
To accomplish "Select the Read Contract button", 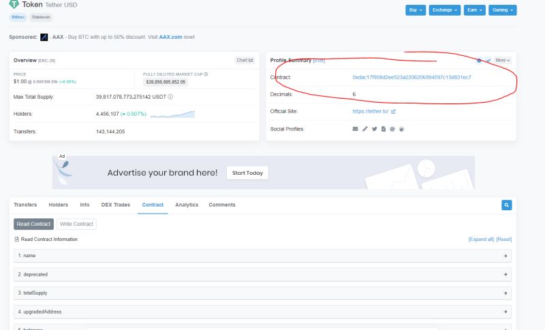I will [33, 224].
